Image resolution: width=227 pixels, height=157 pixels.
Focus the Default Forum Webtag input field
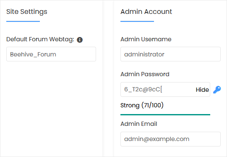pyautogui.click(x=51, y=54)
